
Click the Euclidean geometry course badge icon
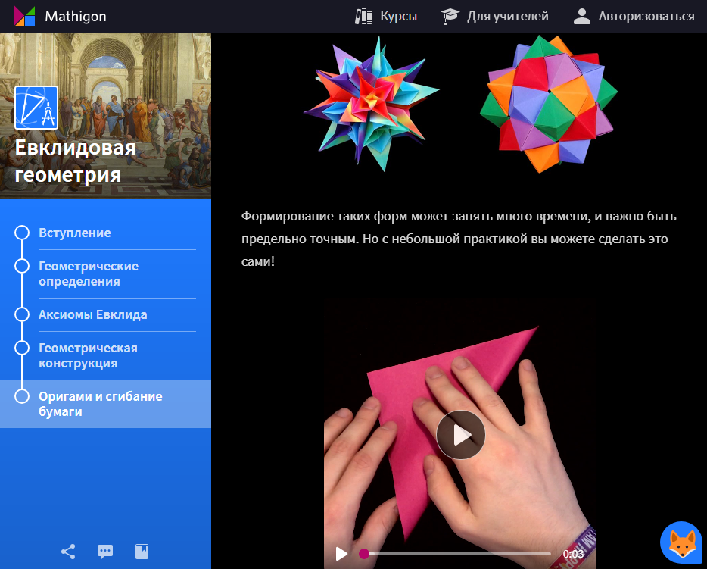[37, 107]
